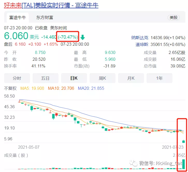Click the 昨收 value 20.520

point(39,59)
